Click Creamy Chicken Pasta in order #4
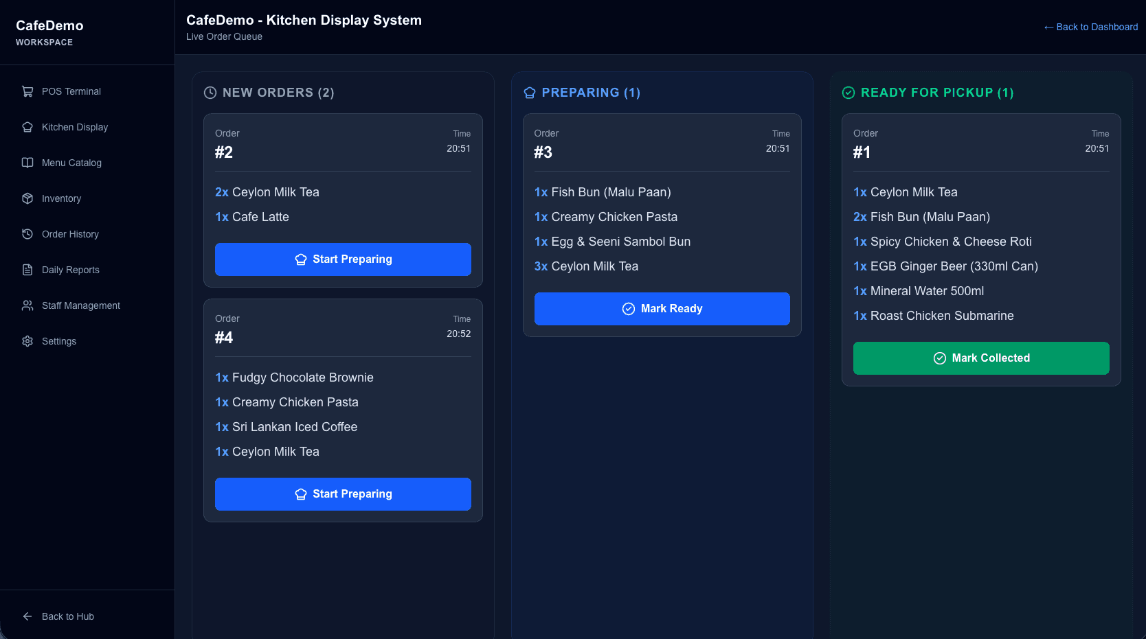The width and height of the screenshot is (1146, 639). [286, 402]
